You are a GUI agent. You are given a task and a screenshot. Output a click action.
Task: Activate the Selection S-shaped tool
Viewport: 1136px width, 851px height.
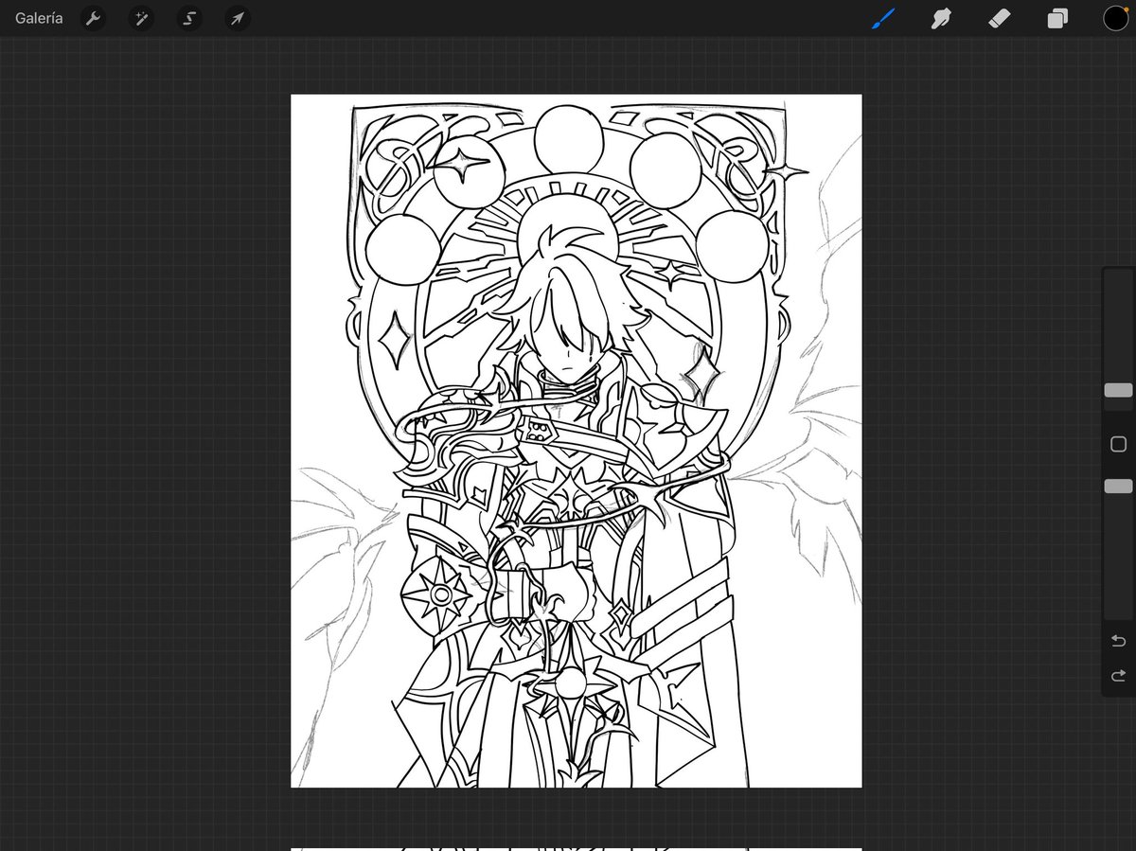[x=188, y=18]
